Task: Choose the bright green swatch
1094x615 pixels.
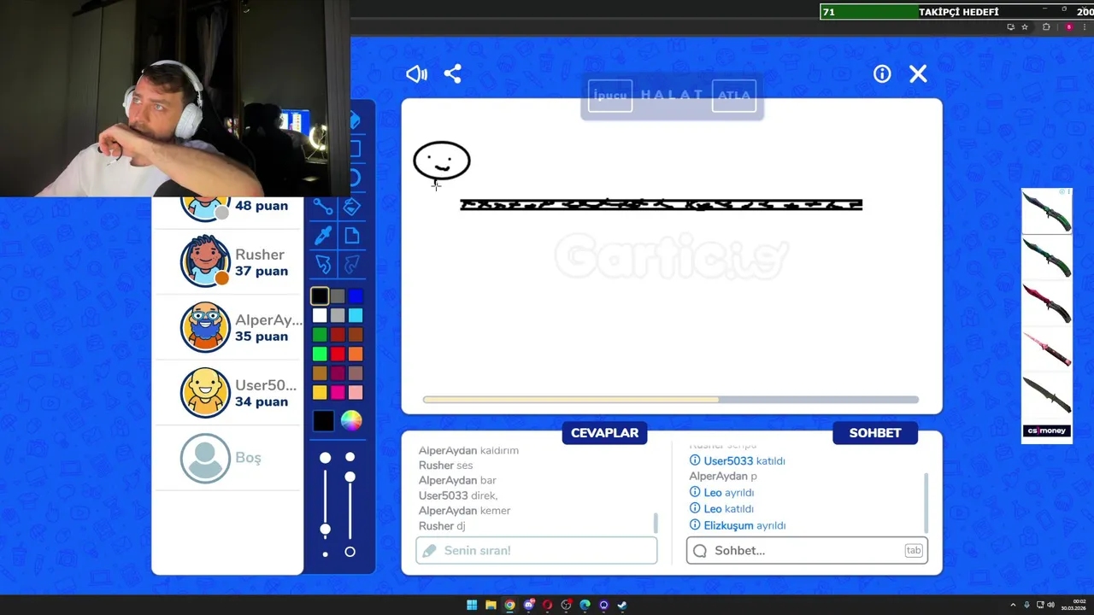Action: [320, 354]
